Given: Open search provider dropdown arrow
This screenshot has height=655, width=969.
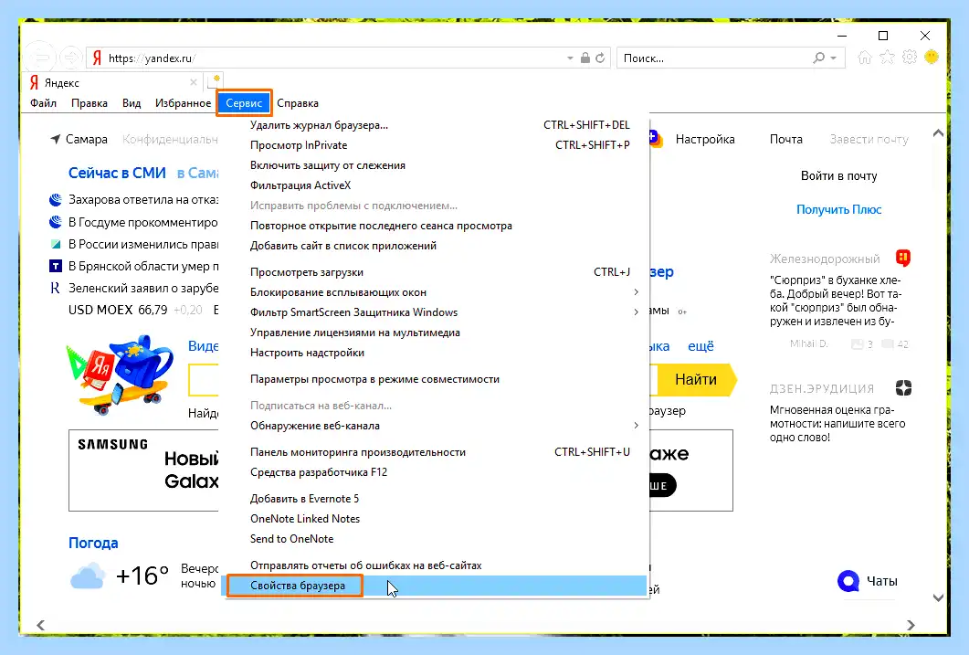Looking at the screenshot, I should (x=834, y=58).
